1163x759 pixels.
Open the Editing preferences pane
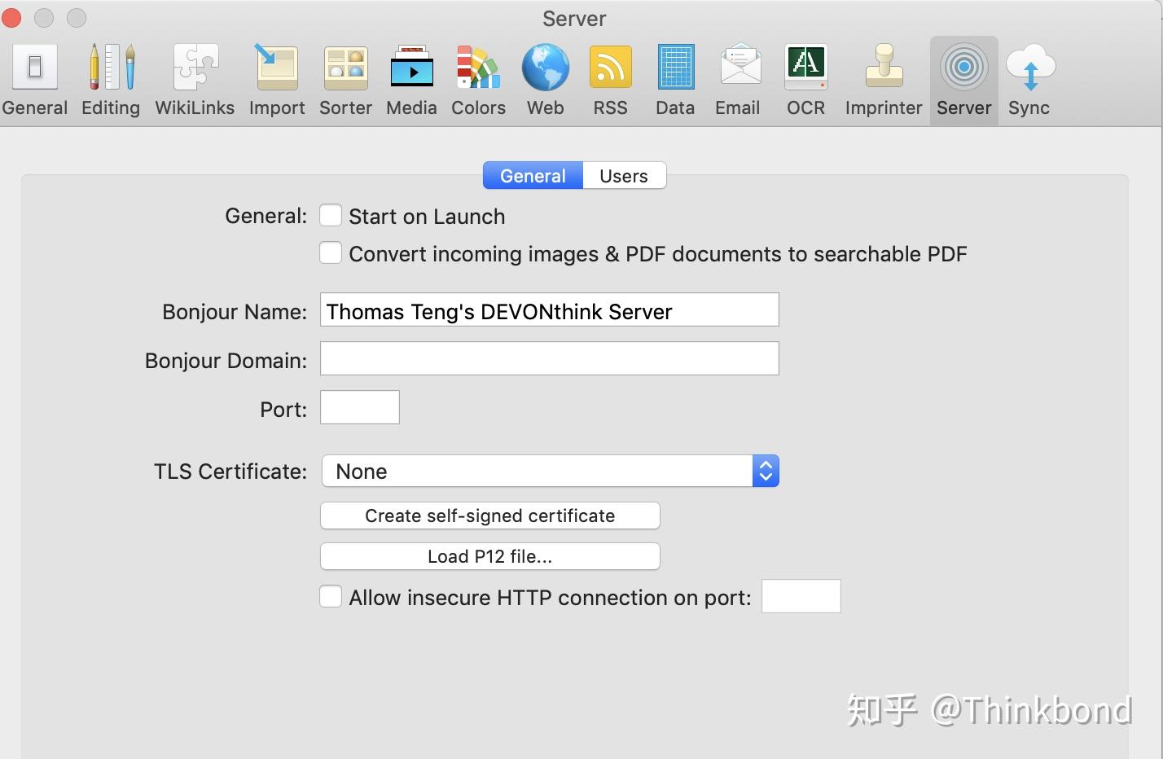coord(110,77)
